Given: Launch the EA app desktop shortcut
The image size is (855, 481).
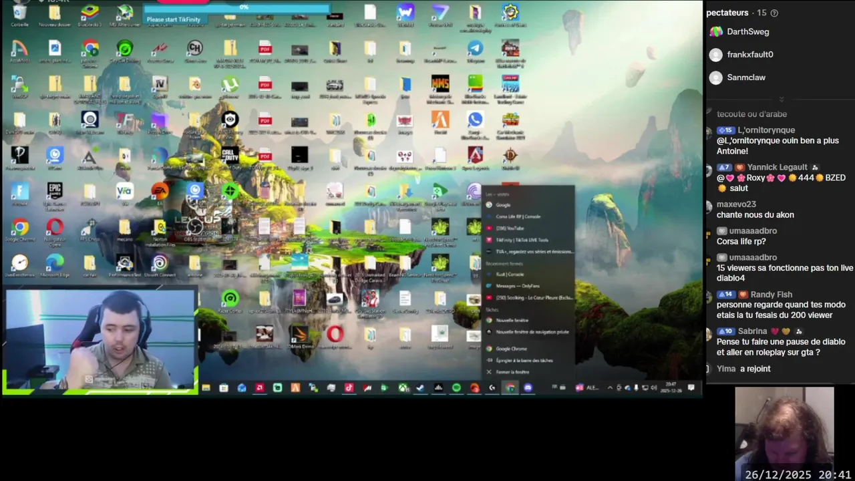Looking at the screenshot, I should (x=159, y=195).
